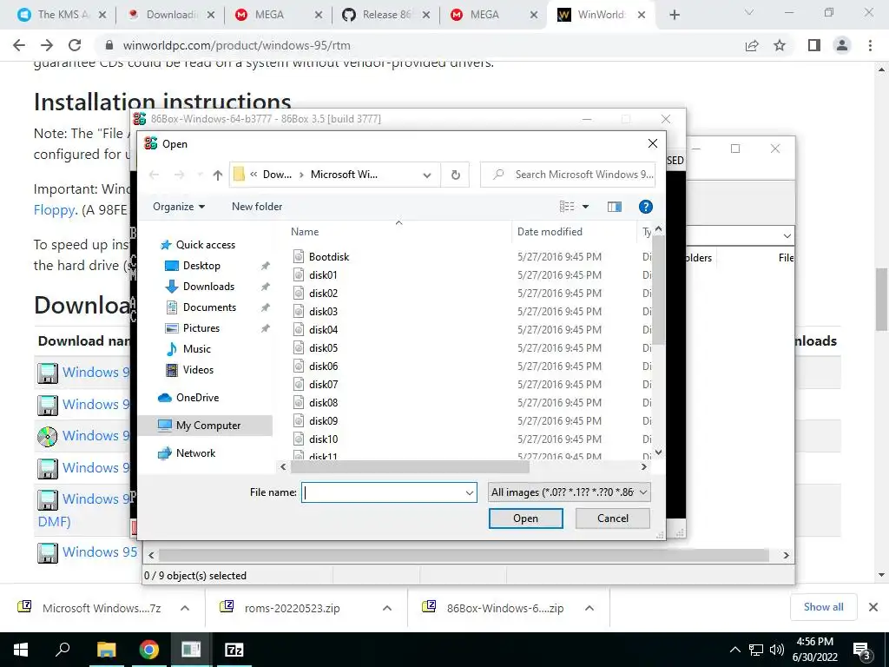Viewport: 889px width, 667px height.
Task: Share this page icon in address bar
Action: 752,45
